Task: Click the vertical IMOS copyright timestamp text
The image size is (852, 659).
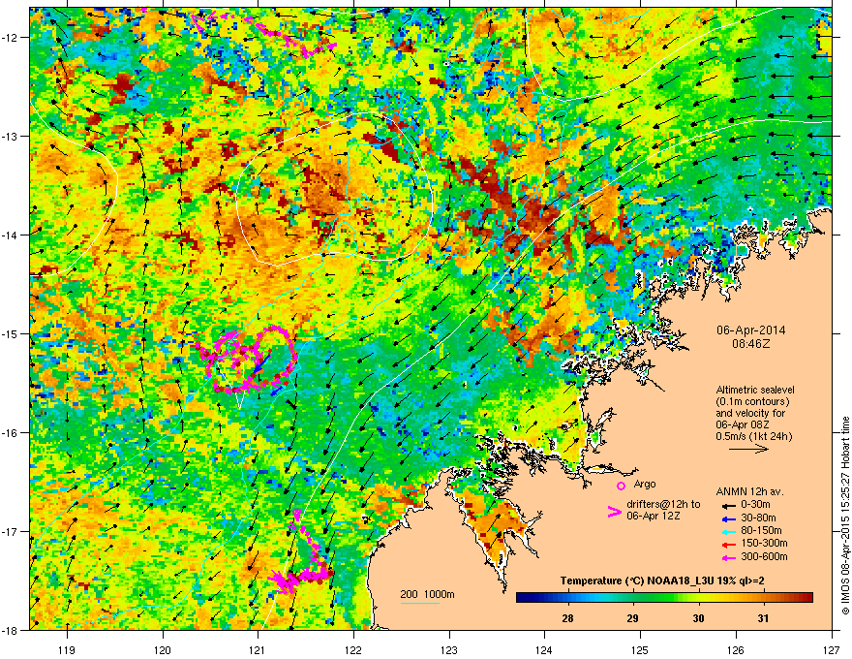Action: pyautogui.click(x=845, y=516)
